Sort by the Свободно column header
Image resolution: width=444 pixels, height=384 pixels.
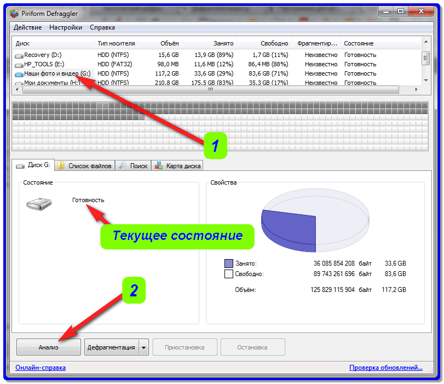[264, 43]
